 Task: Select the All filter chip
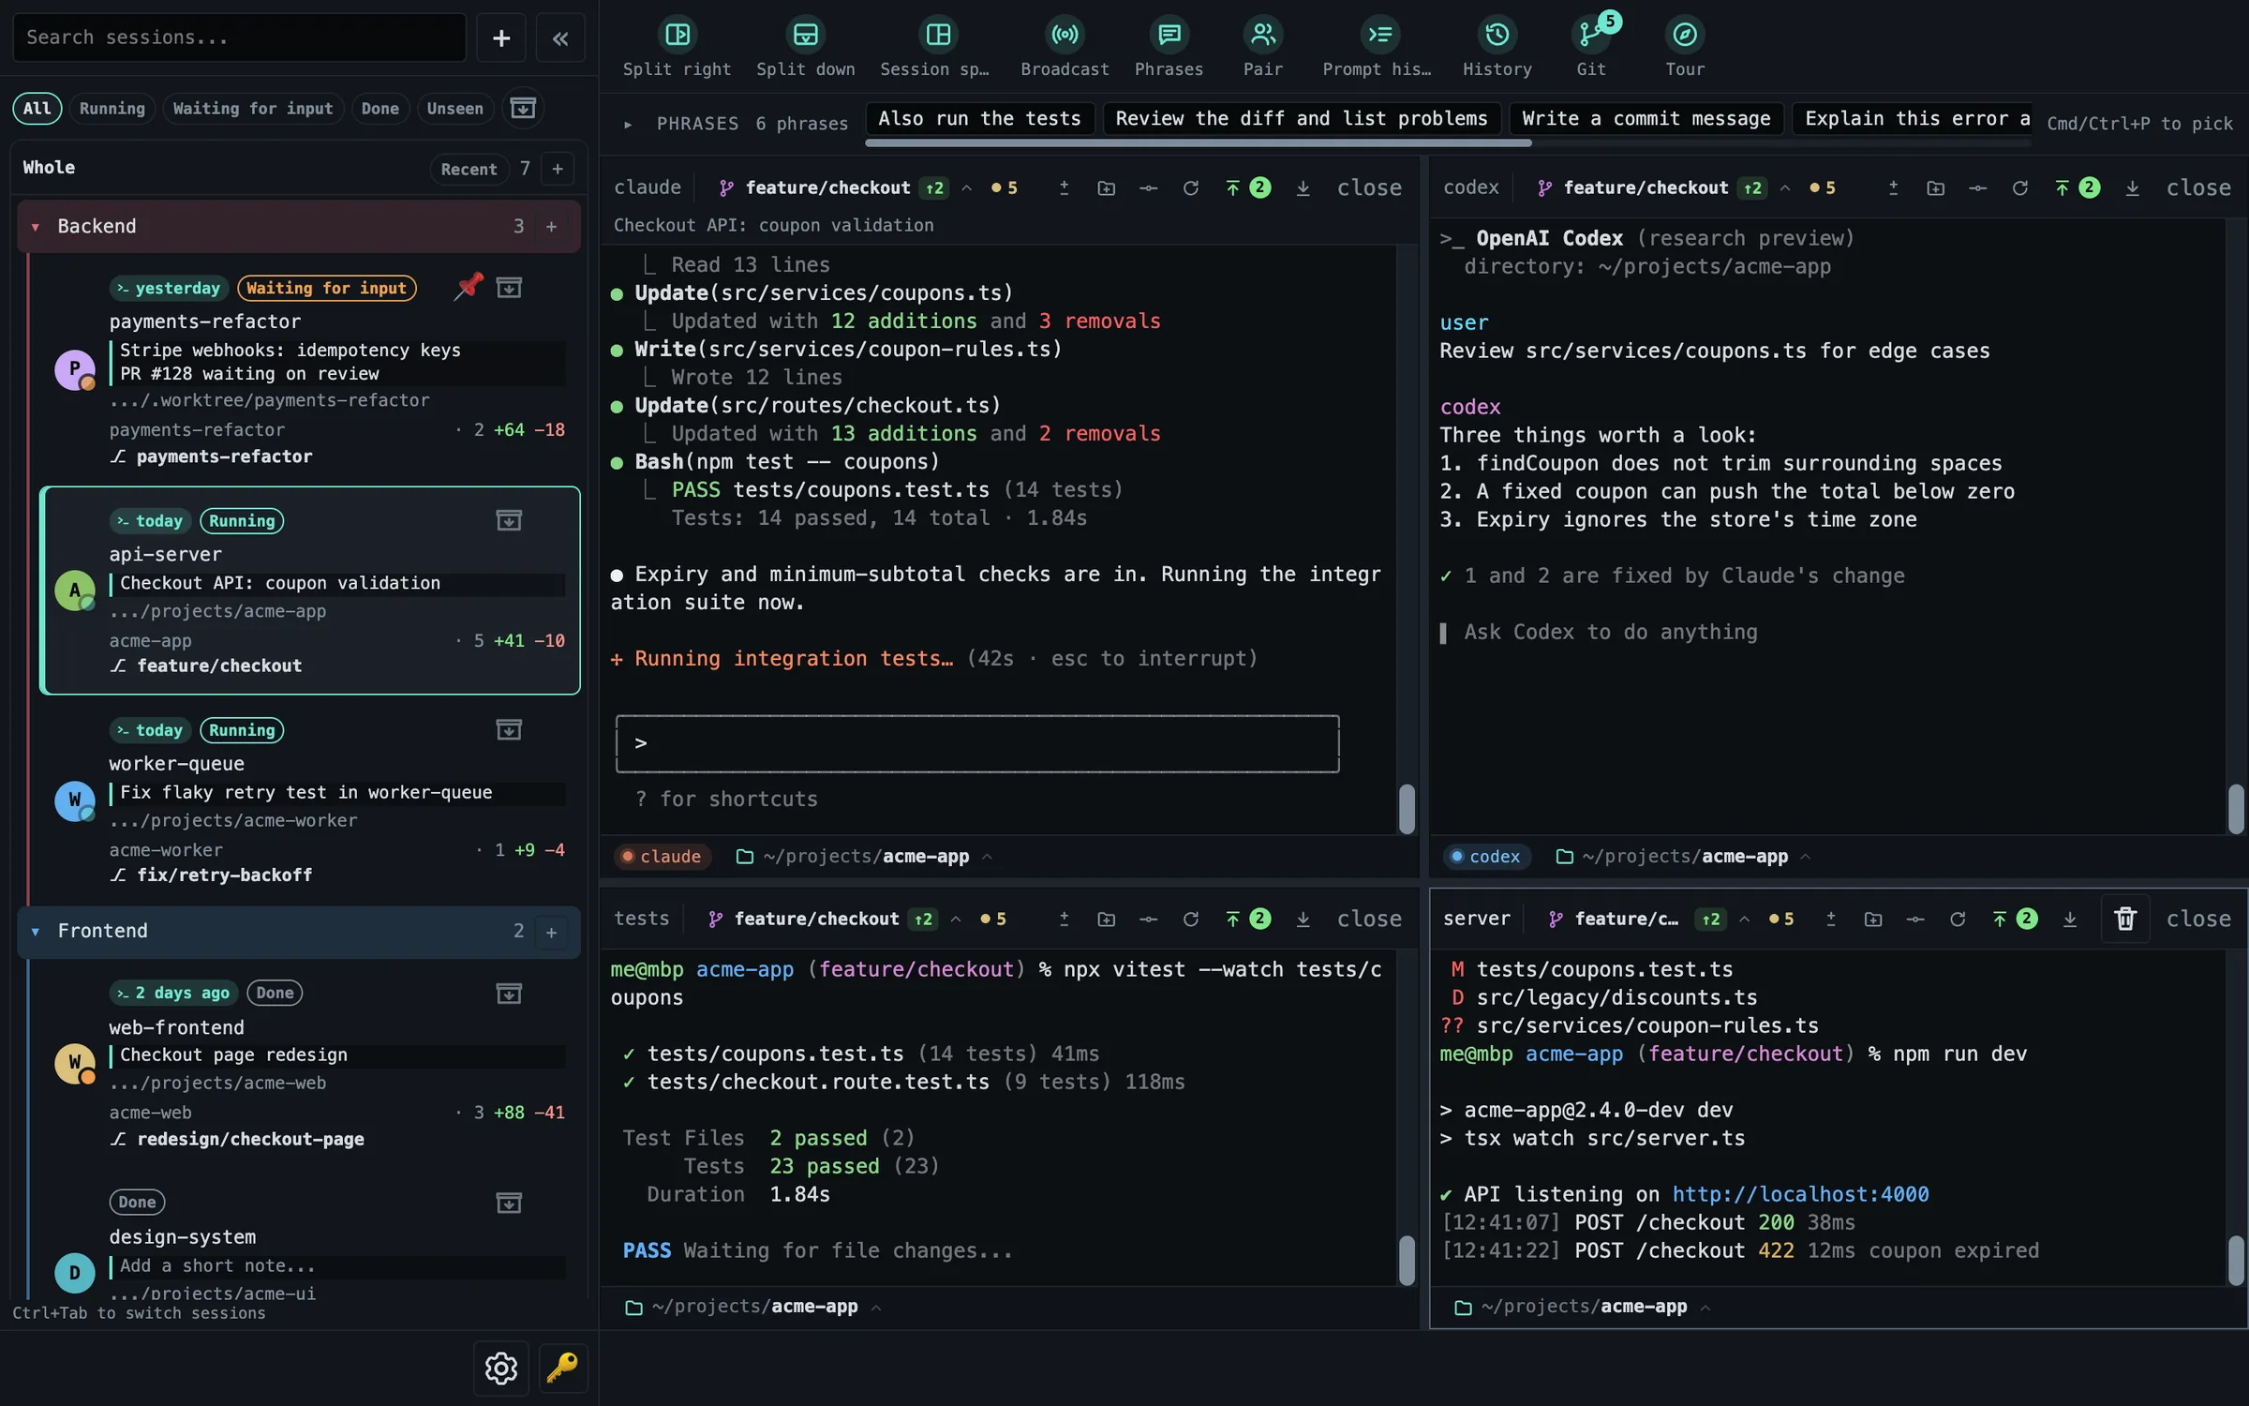[x=37, y=109]
